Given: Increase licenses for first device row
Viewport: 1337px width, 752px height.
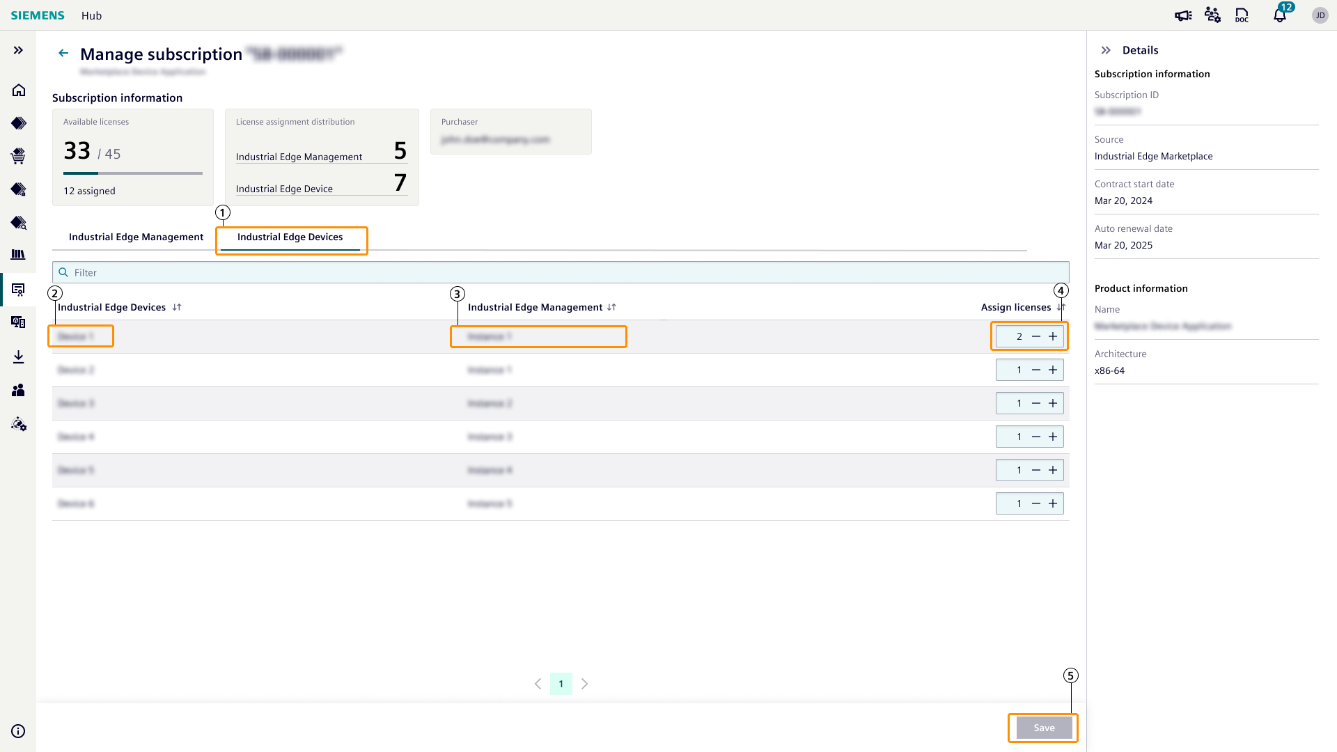Looking at the screenshot, I should point(1053,336).
